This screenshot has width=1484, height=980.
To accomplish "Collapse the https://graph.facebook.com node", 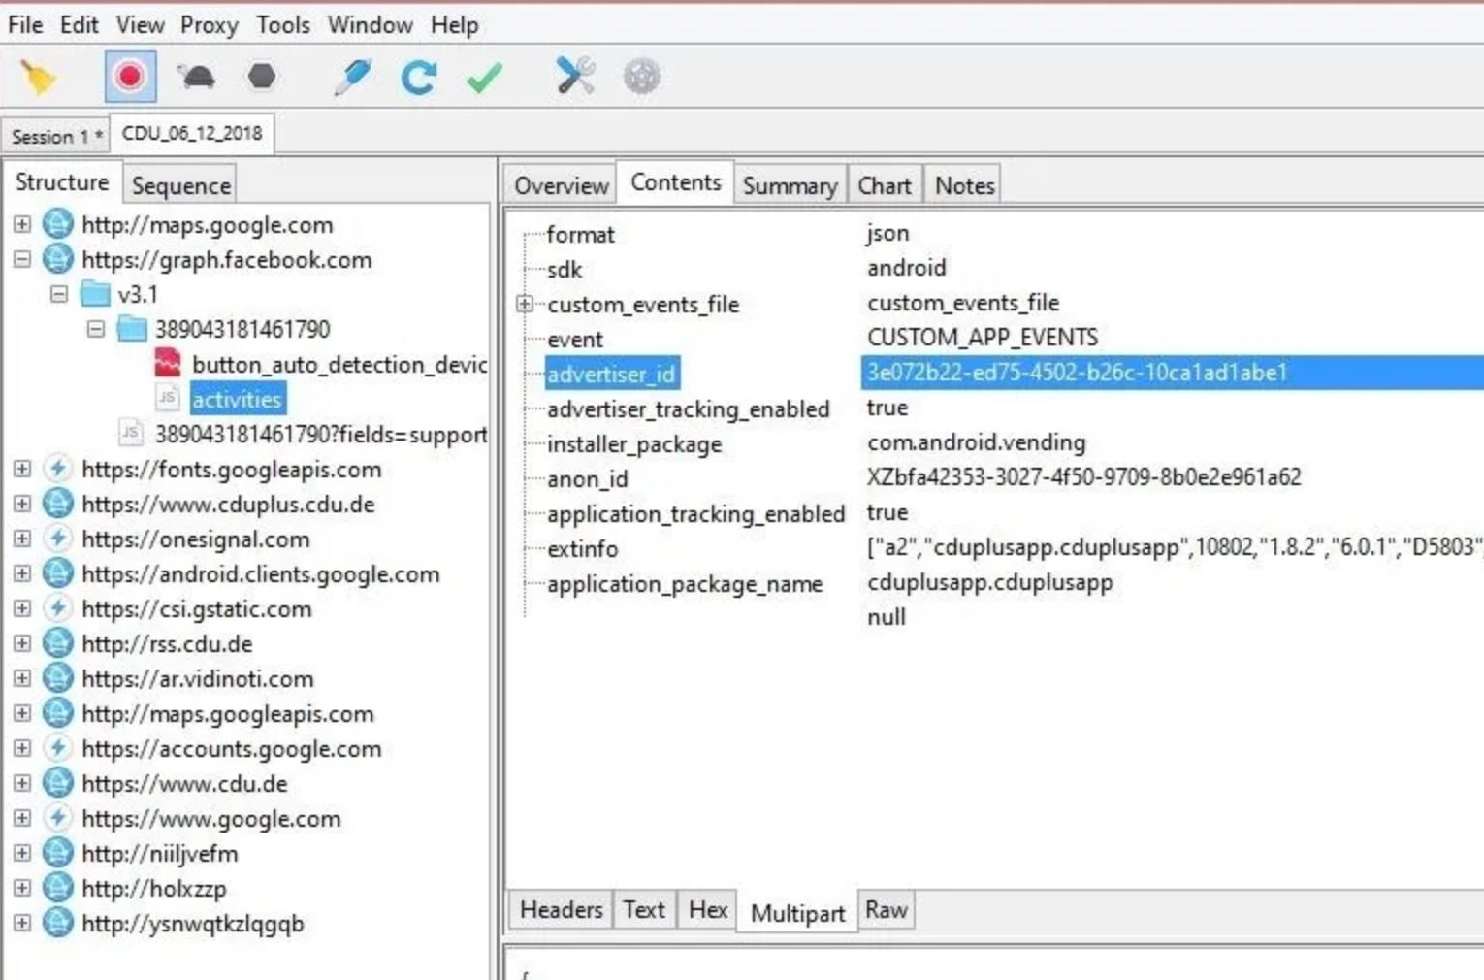I will (22, 259).
